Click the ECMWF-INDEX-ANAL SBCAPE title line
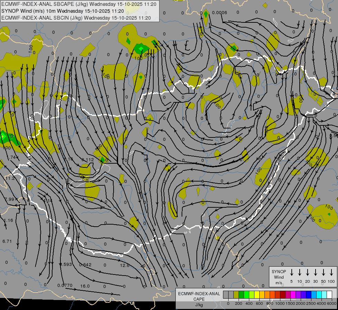This screenshot has height=310, width=338. tap(79, 4)
